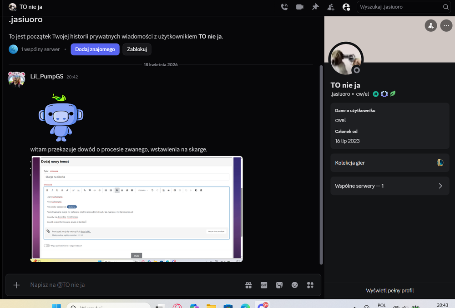Viewport: 455px width, 308px height.
Task: Open Wyświetl pełny profil
Action: point(390,290)
